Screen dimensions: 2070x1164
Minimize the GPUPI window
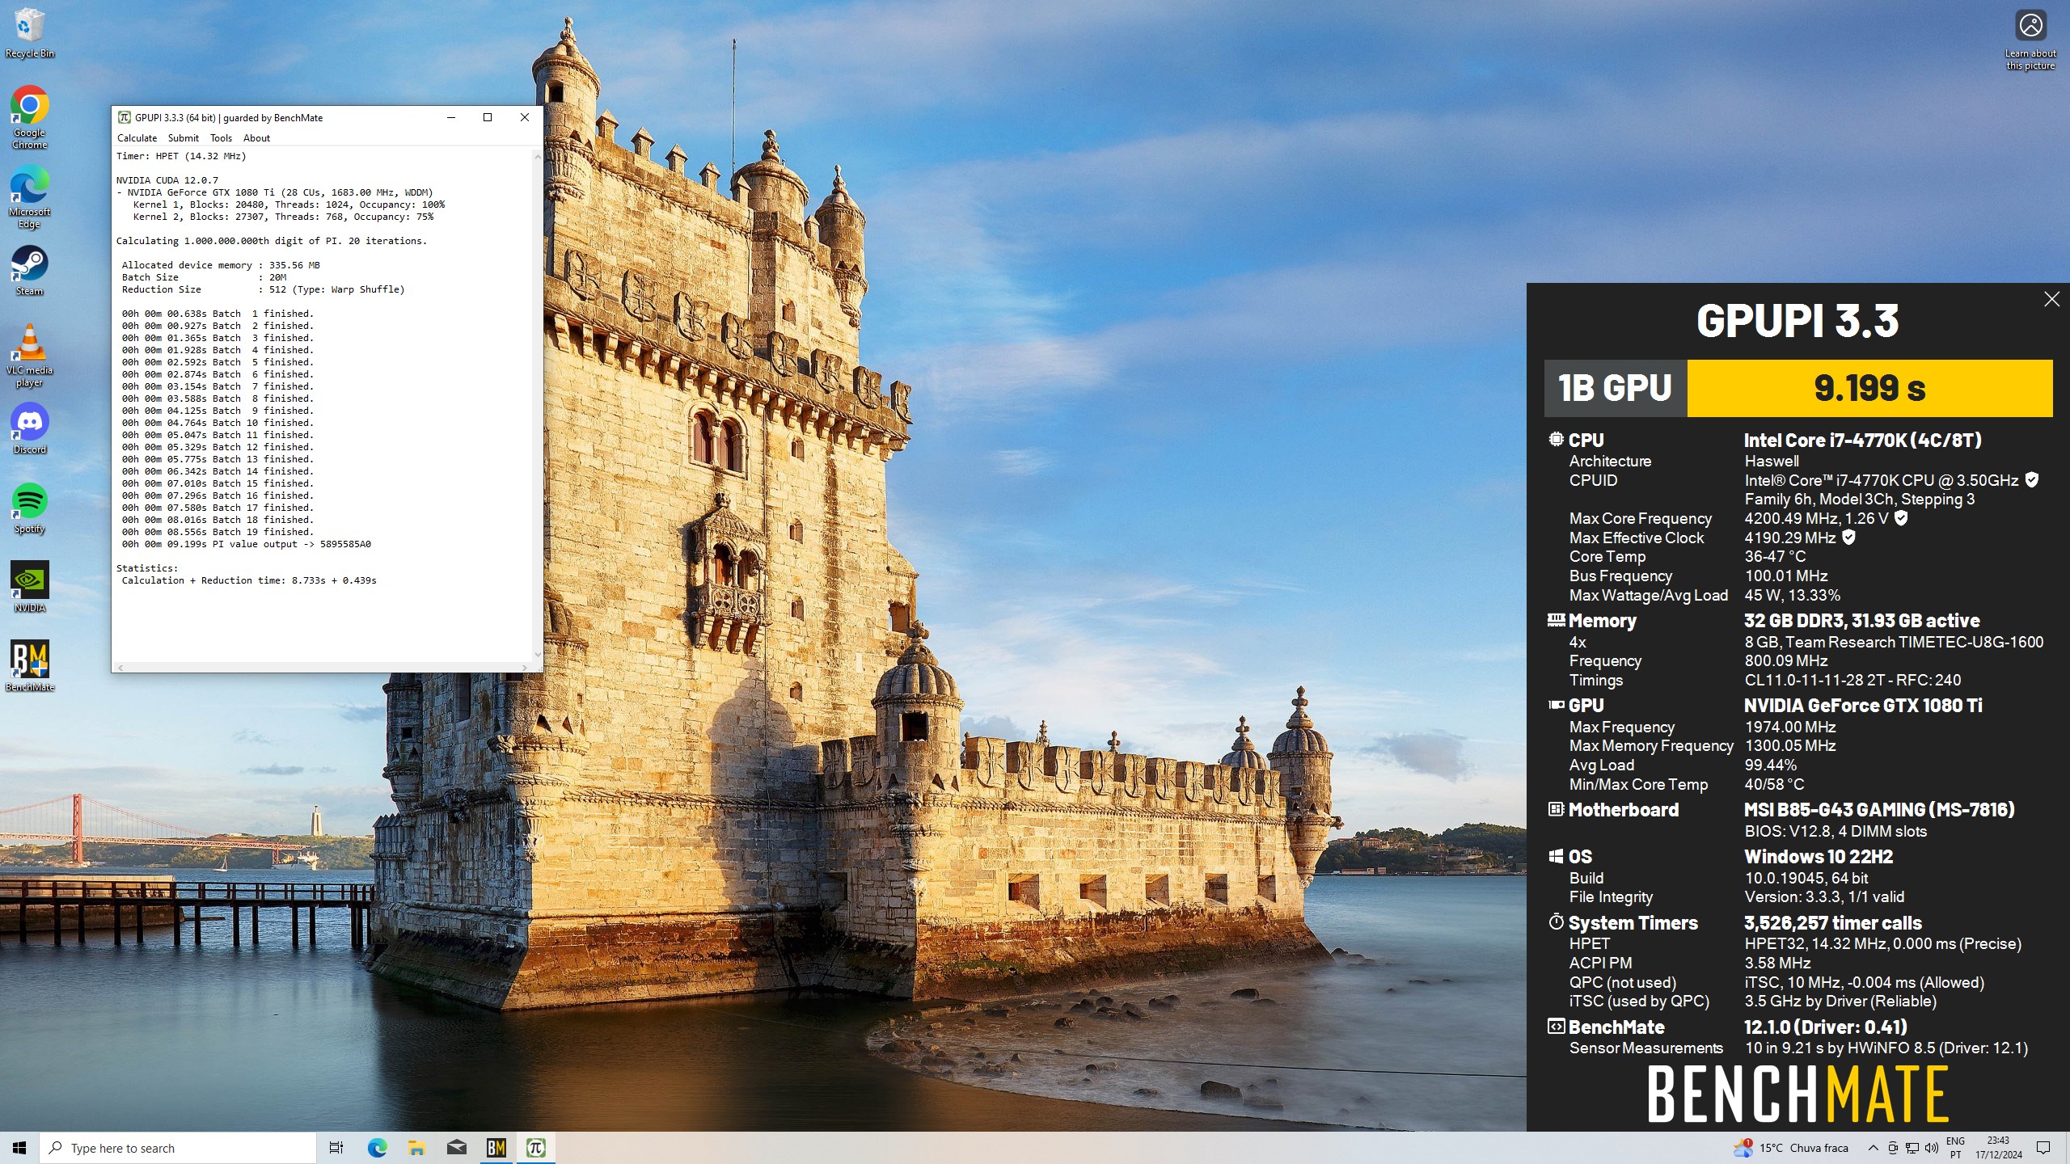[x=451, y=117]
